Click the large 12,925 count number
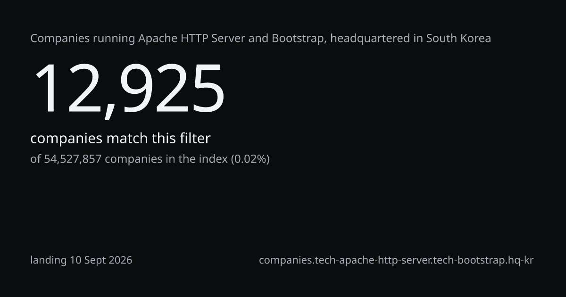 point(128,89)
